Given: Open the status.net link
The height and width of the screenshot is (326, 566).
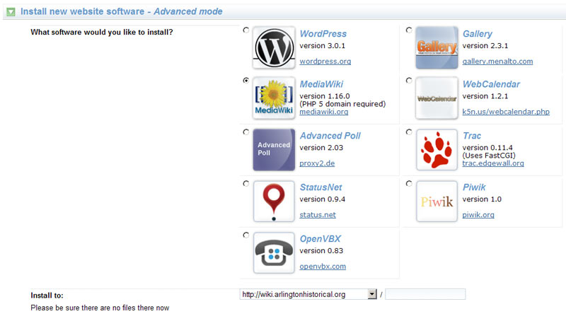Looking at the screenshot, I should point(318,215).
